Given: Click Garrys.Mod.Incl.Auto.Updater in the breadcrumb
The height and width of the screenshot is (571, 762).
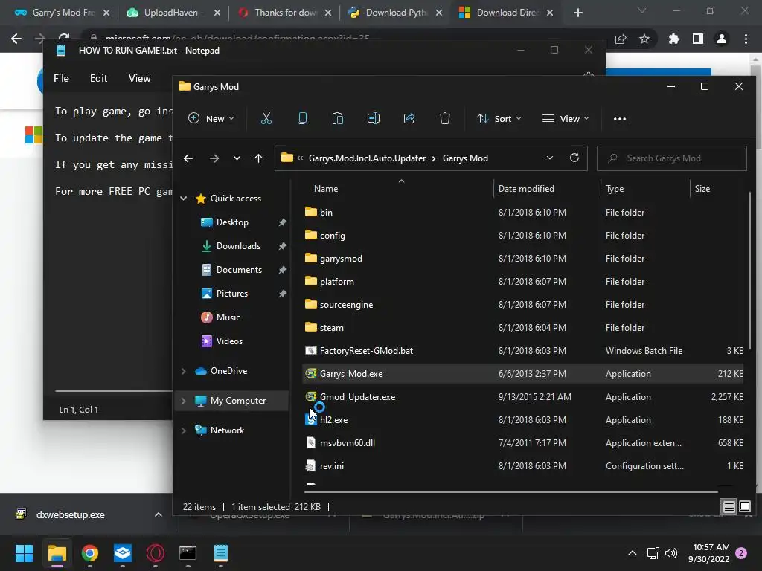Looking at the screenshot, I should pos(367,158).
